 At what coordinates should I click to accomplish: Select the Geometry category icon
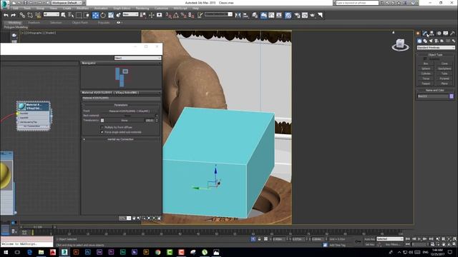click(x=419, y=41)
